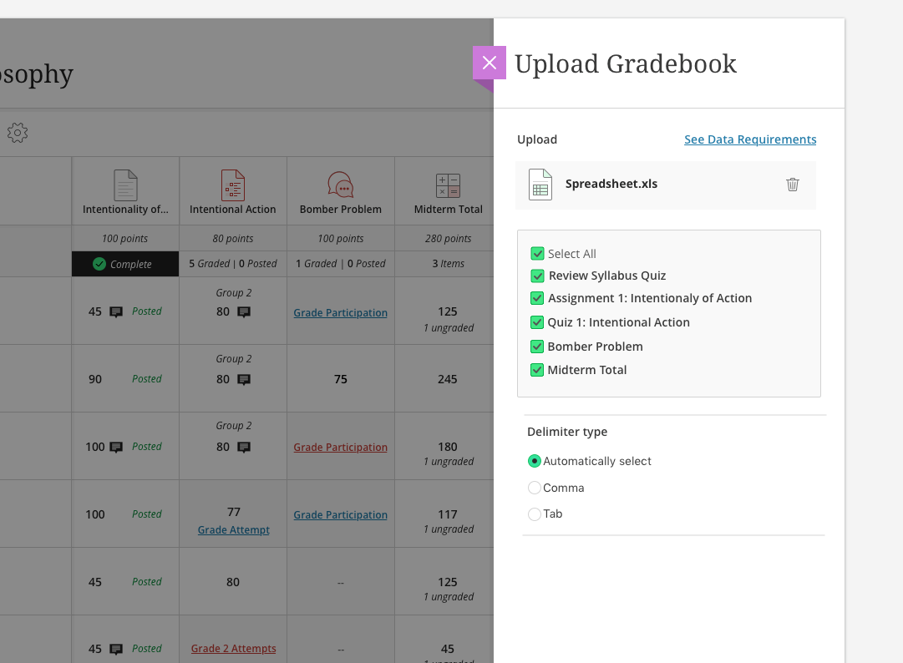This screenshot has width=903, height=663.
Task: Open feedback comment icon beside grade 100 Posted
Action: pyautogui.click(x=116, y=448)
